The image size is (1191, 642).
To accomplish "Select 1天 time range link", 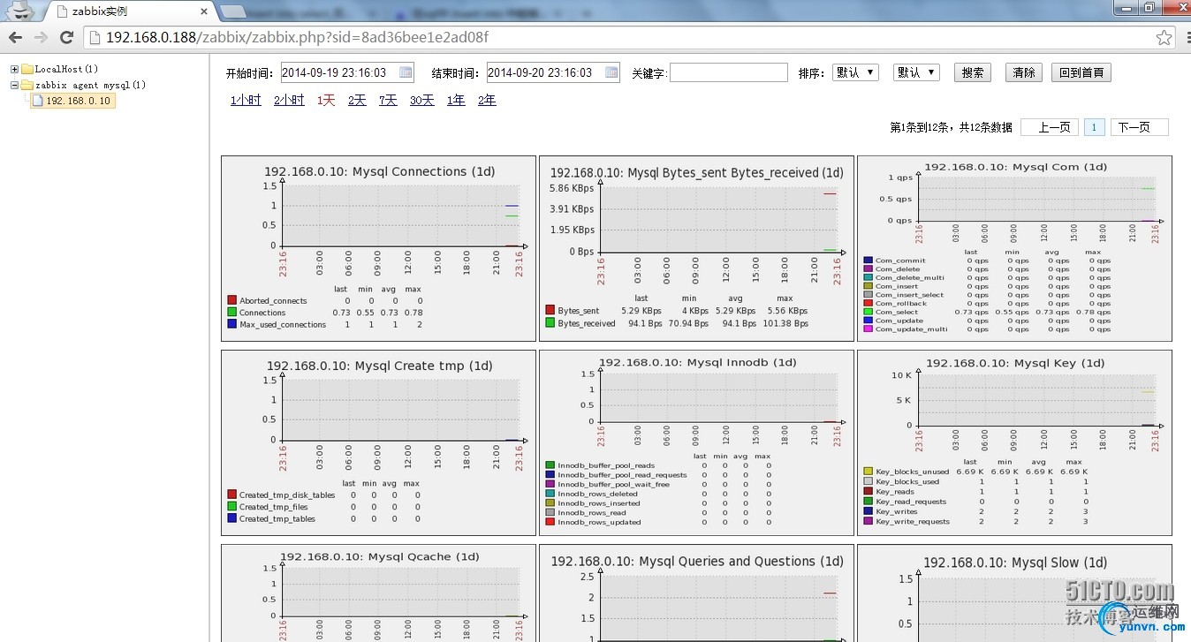I will pyautogui.click(x=326, y=101).
